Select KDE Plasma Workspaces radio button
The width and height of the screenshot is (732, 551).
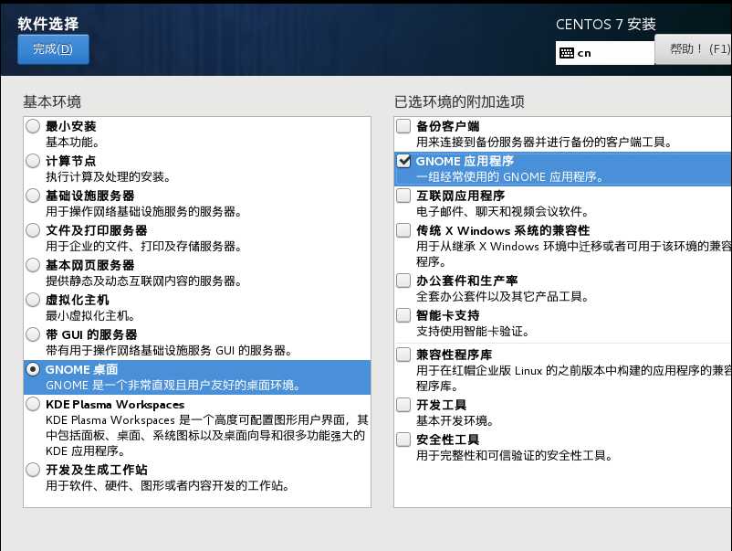(33, 404)
